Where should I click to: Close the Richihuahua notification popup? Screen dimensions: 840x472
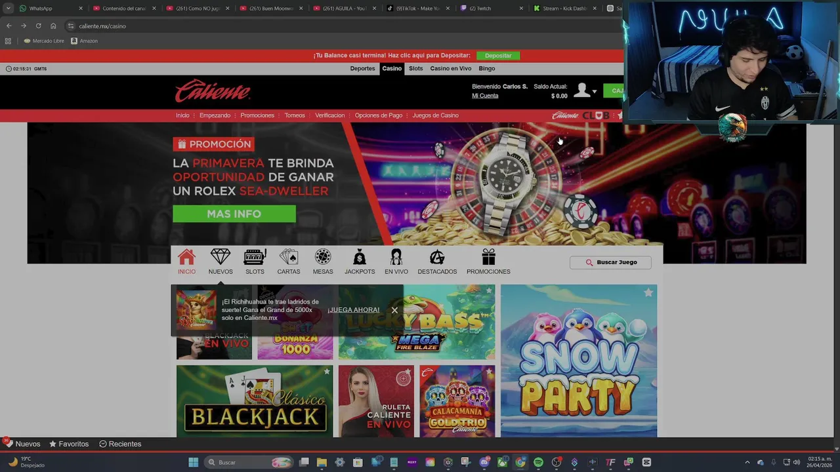click(x=394, y=310)
